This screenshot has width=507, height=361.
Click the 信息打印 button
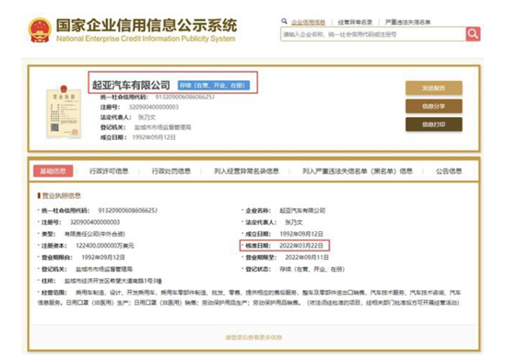[433, 124]
